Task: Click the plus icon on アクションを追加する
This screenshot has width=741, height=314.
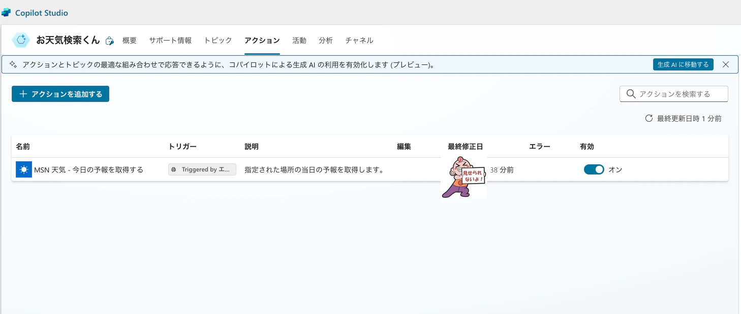Action: point(23,94)
